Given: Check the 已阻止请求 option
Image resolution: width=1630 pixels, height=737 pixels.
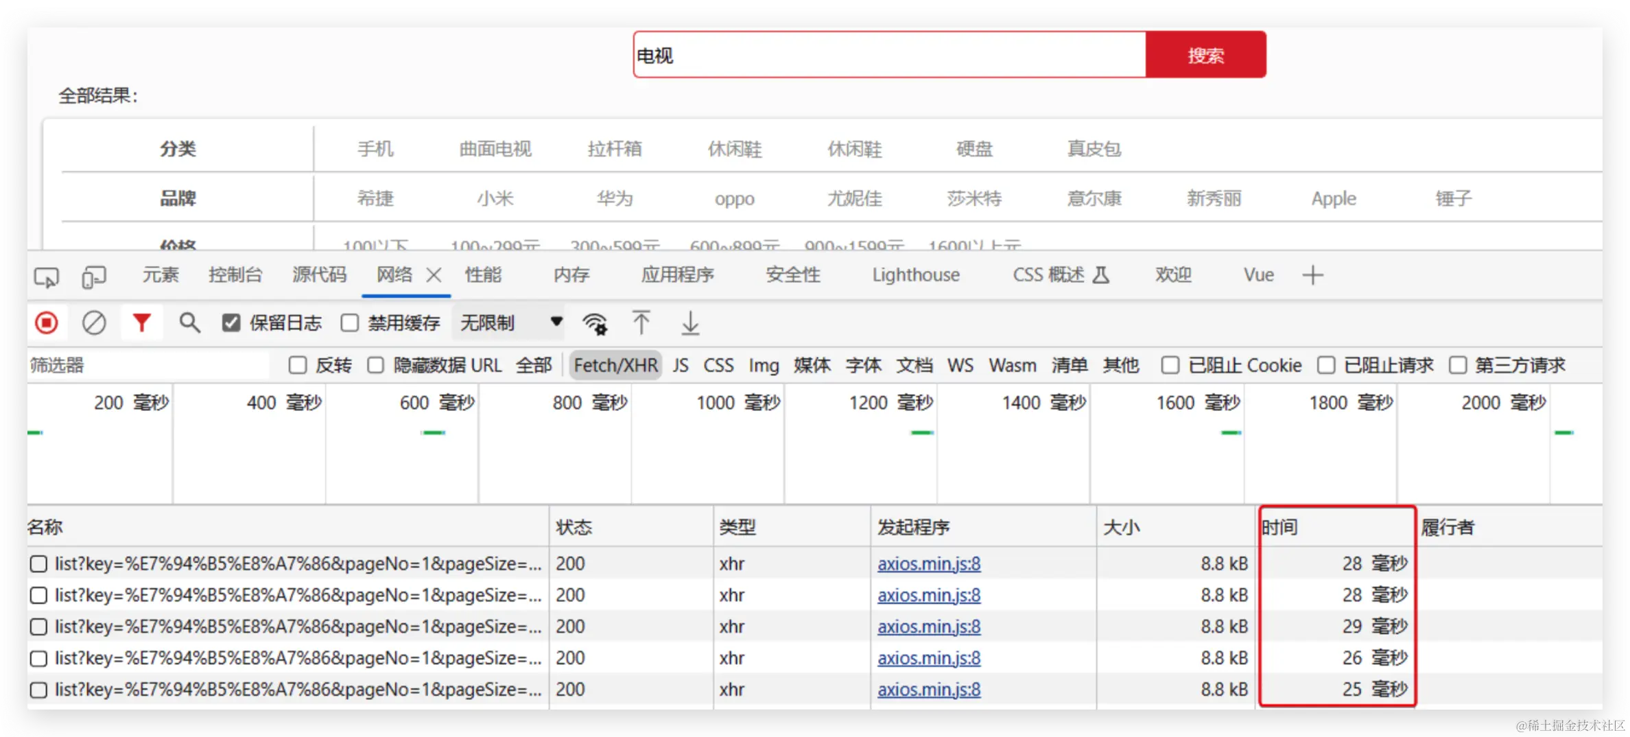Looking at the screenshot, I should (x=1326, y=365).
